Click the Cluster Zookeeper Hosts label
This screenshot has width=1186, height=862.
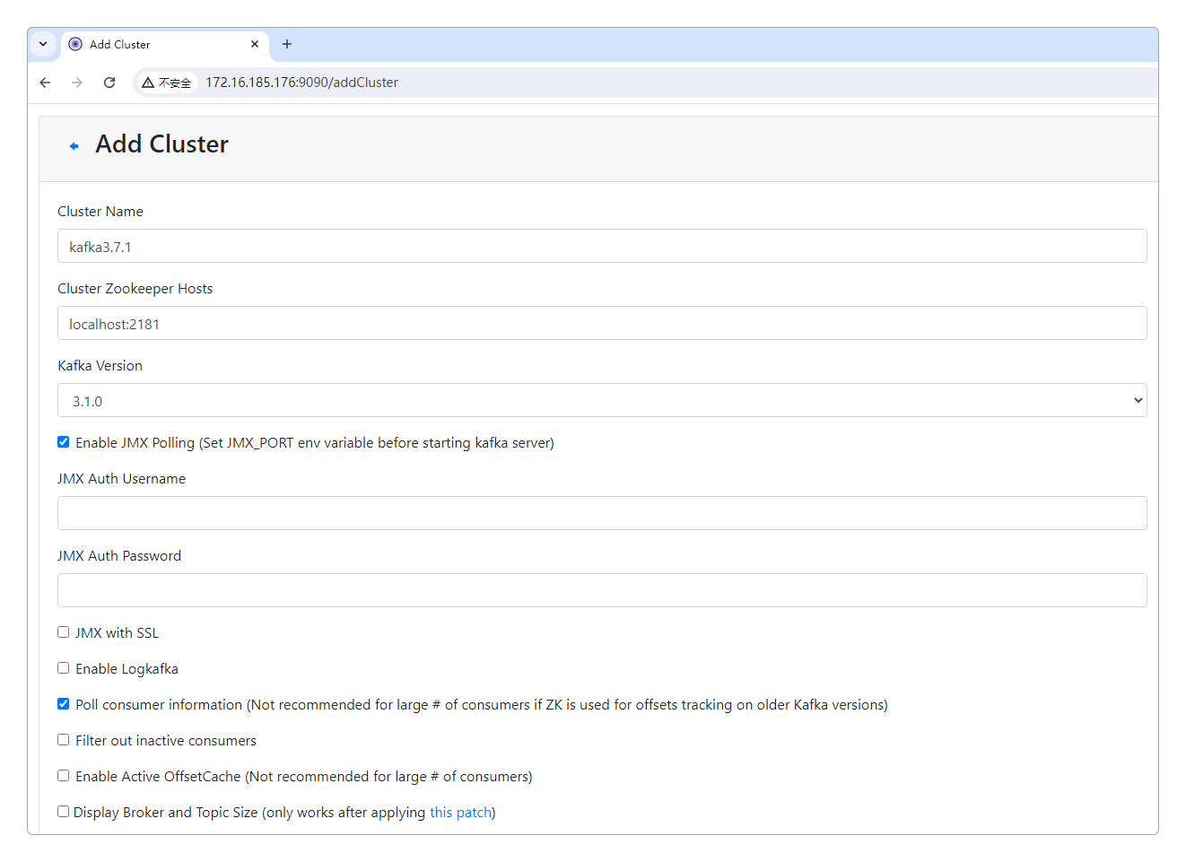point(135,289)
